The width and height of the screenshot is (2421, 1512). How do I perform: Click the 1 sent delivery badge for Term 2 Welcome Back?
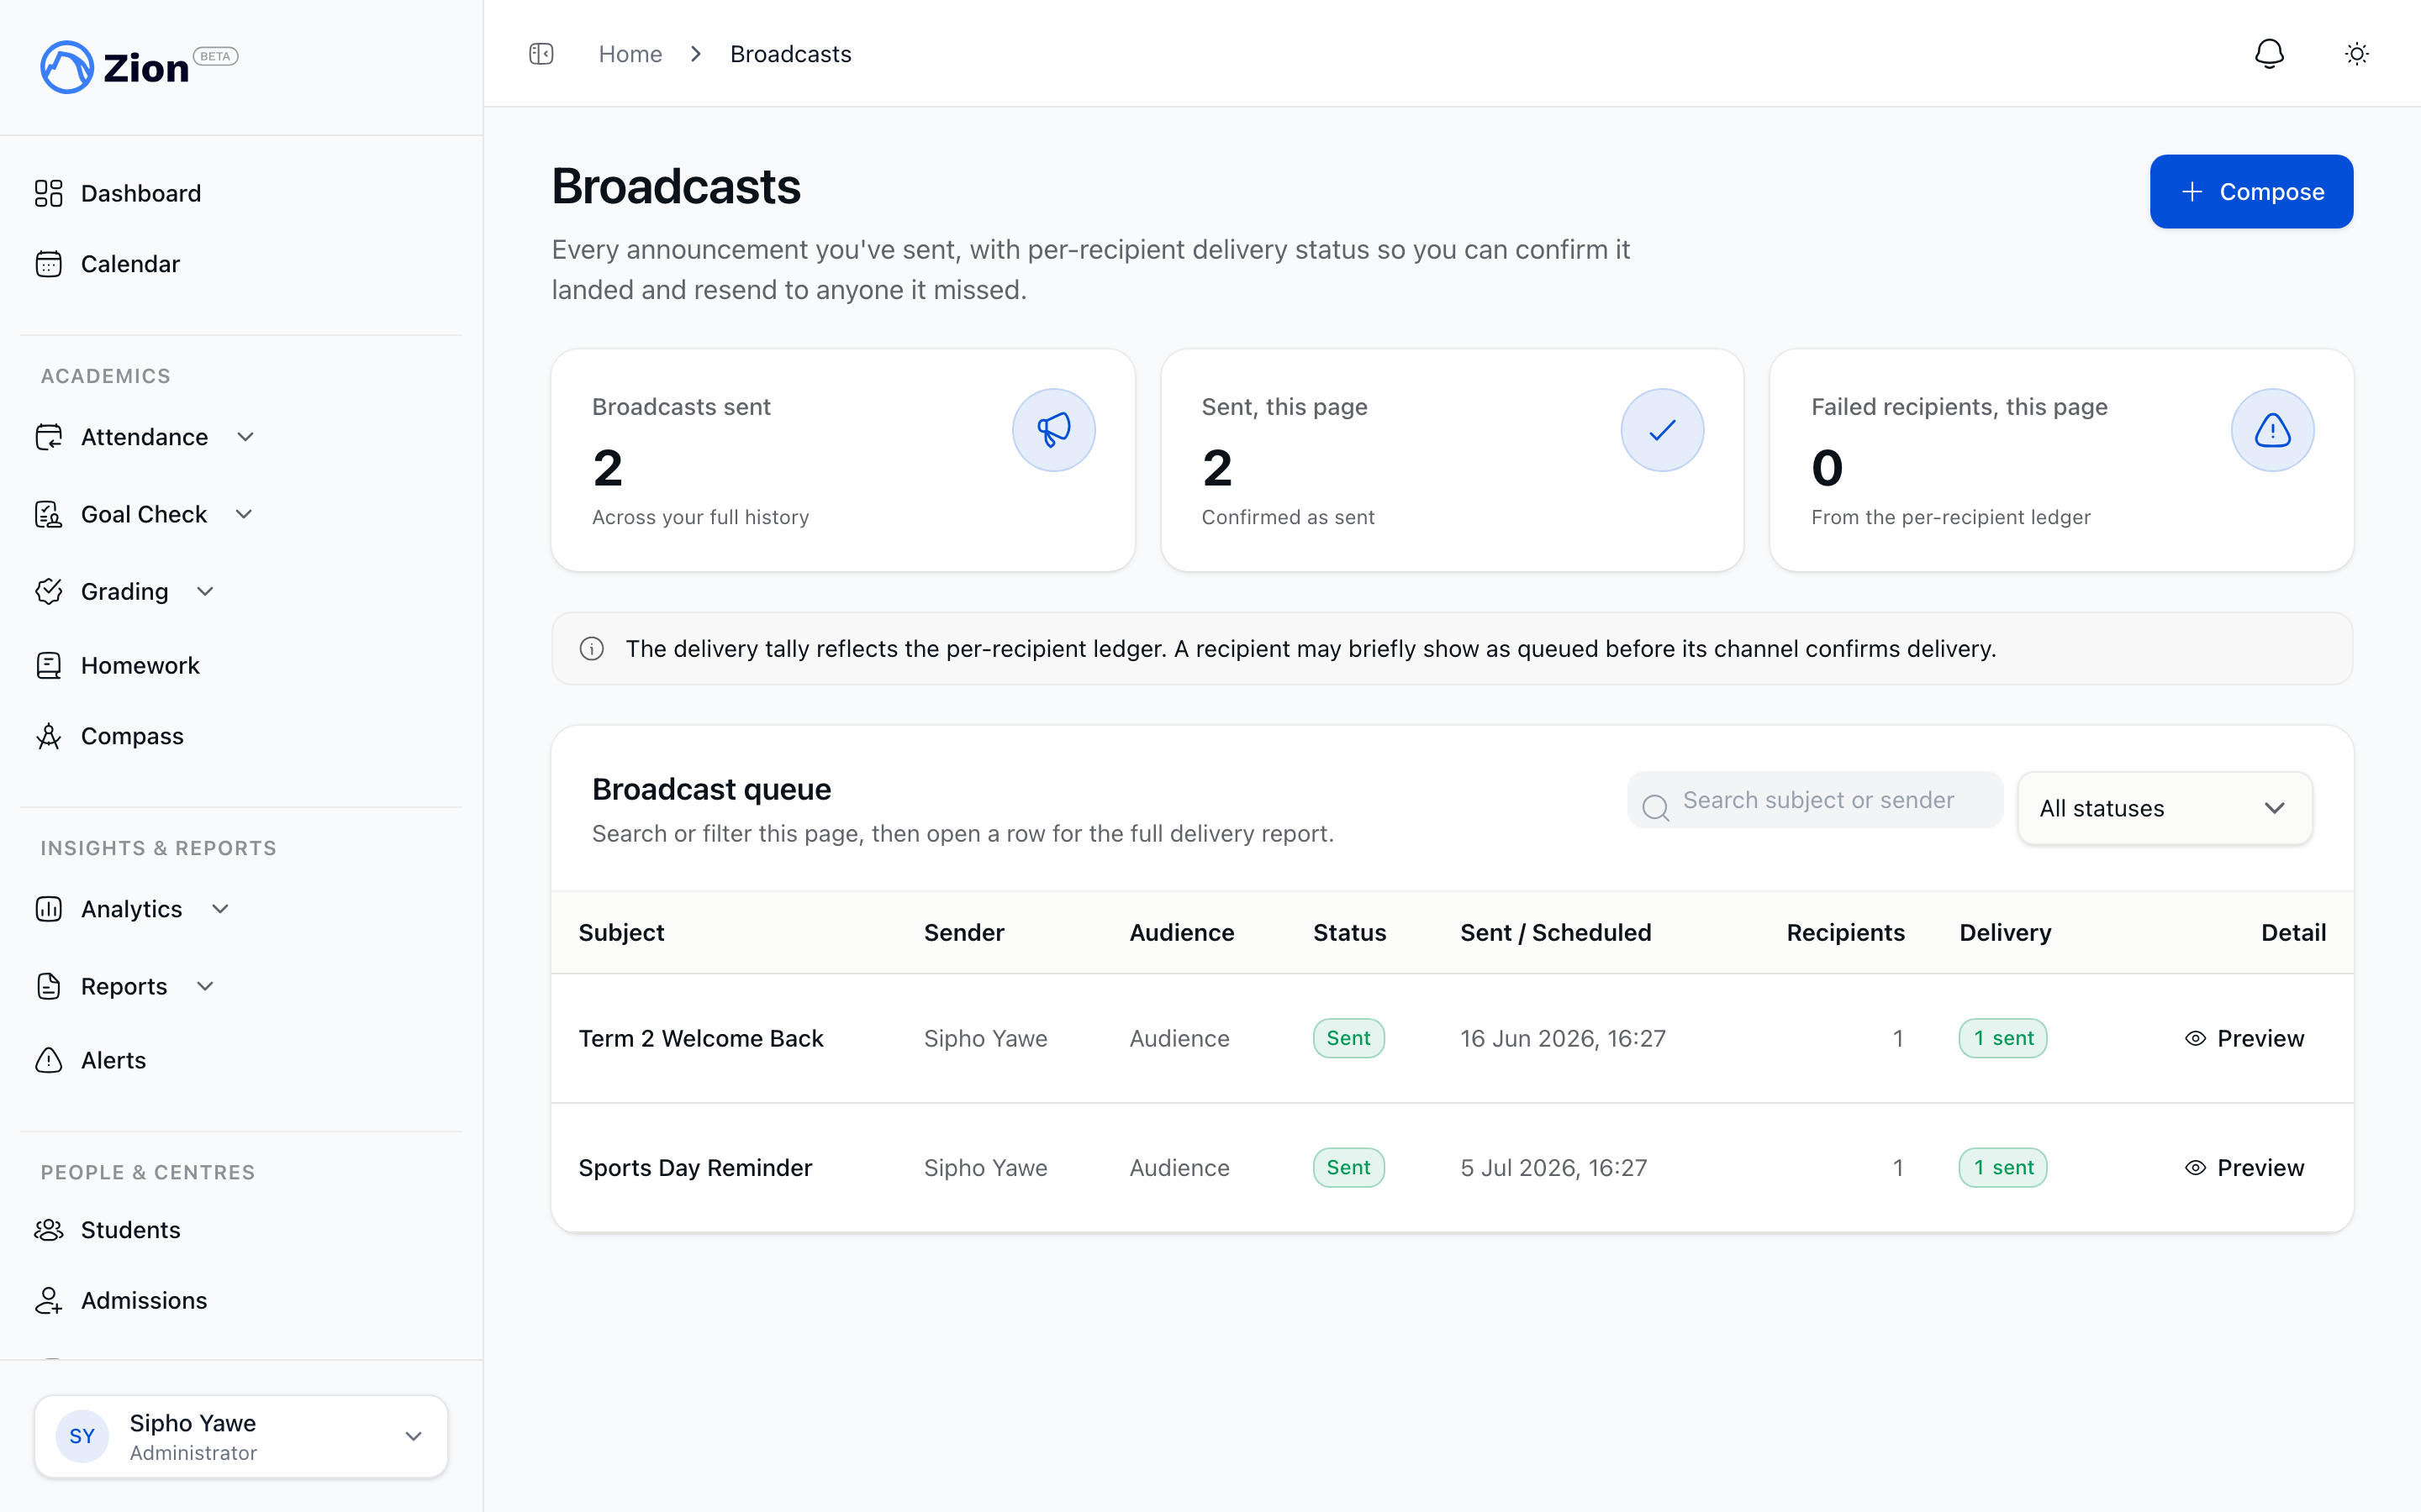[2003, 1038]
